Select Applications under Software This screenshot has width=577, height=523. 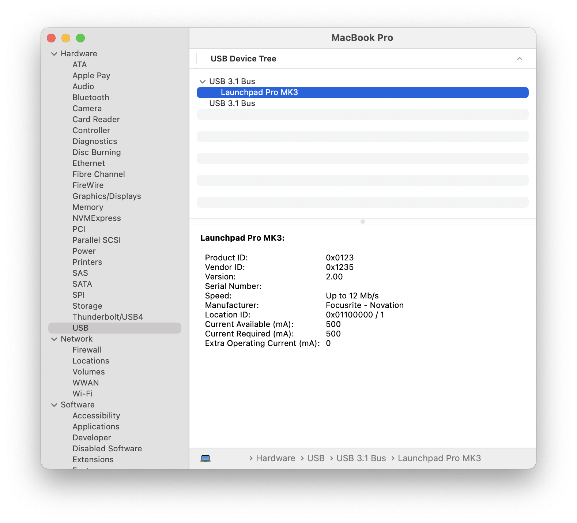tap(96, 427)
